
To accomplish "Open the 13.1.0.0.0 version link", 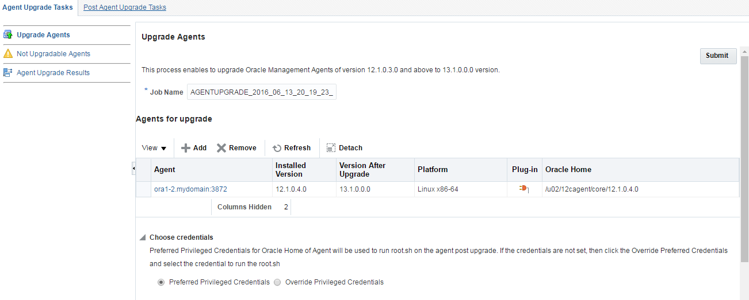I will pyautogui.click(x=355, y=189).
